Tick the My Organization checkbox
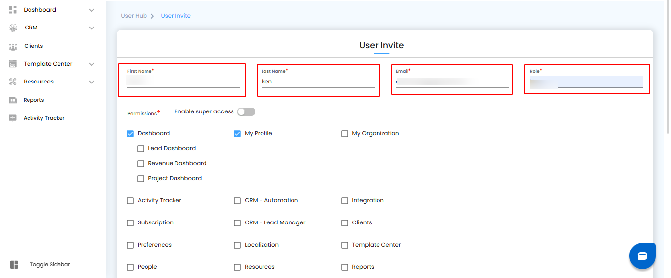Screen dimensions: 671x278 [x=345, y=134]
